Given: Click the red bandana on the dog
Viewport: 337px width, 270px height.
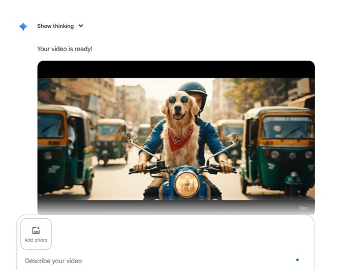Looking at the screenshot, I should point(180,139).
